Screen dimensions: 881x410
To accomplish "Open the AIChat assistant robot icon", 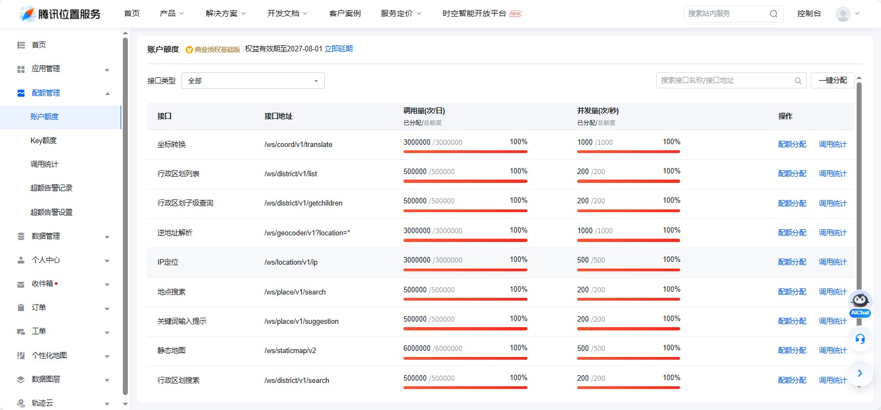I will point(860,303).
